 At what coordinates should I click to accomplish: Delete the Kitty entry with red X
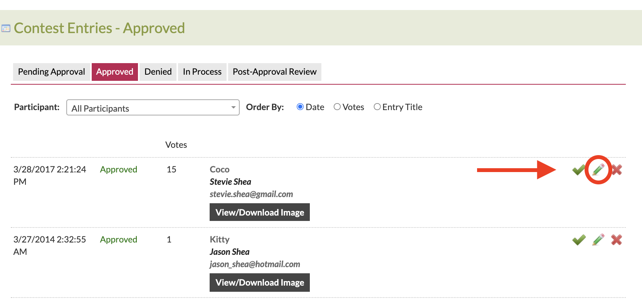(x=617, y=240)
